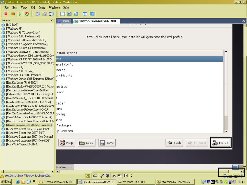Open the Edit menu
247x185 pixels.
pyautogui.click(x=15, y=8)
